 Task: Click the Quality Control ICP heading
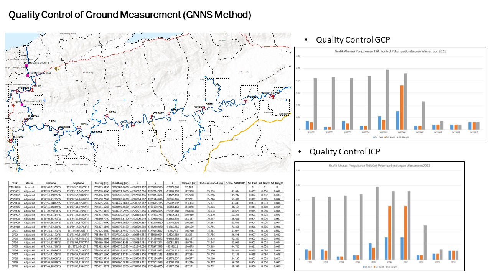coord(344,151)
